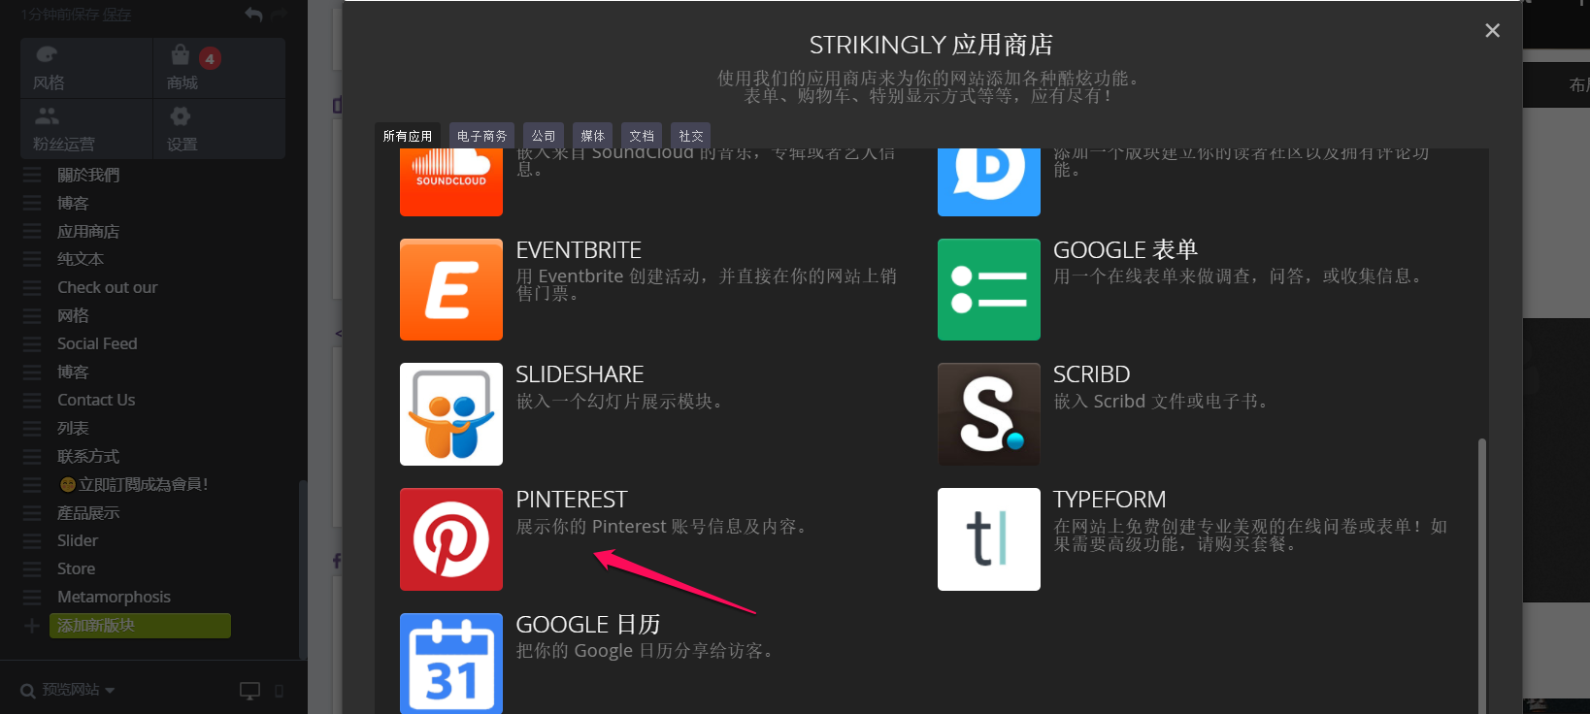Click the GOOGLE 表单 title text

pos(1126,250)
